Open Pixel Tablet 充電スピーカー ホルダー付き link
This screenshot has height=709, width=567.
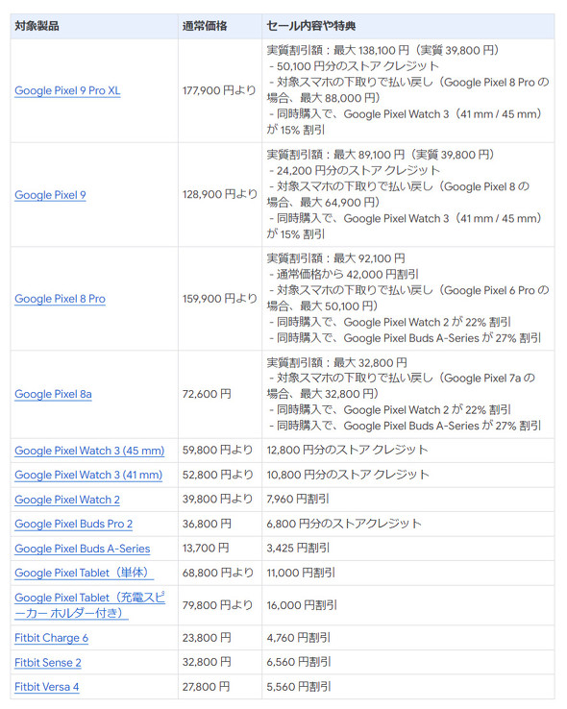tap(89, 605)
